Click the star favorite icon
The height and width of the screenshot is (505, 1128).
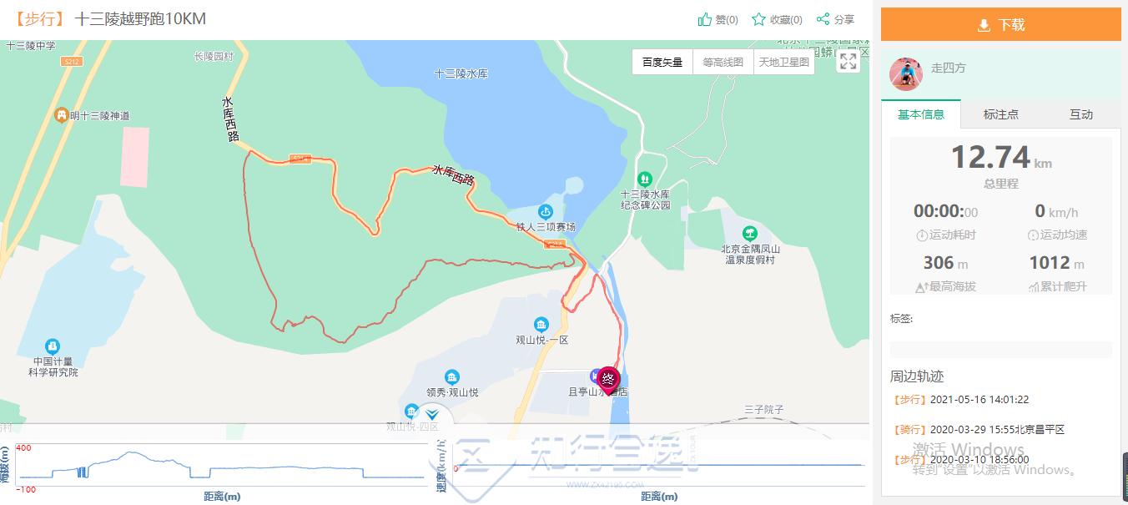click(x=758, y=19)
